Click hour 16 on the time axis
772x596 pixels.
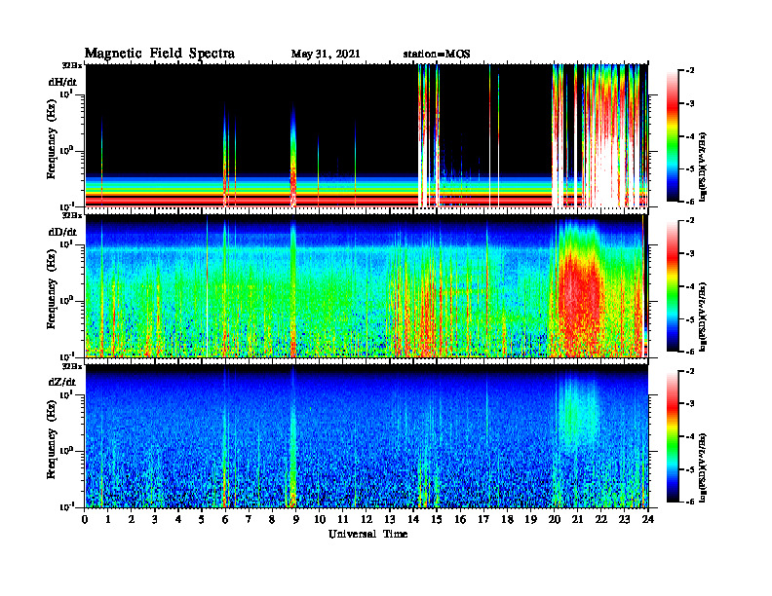pos(460,519)
